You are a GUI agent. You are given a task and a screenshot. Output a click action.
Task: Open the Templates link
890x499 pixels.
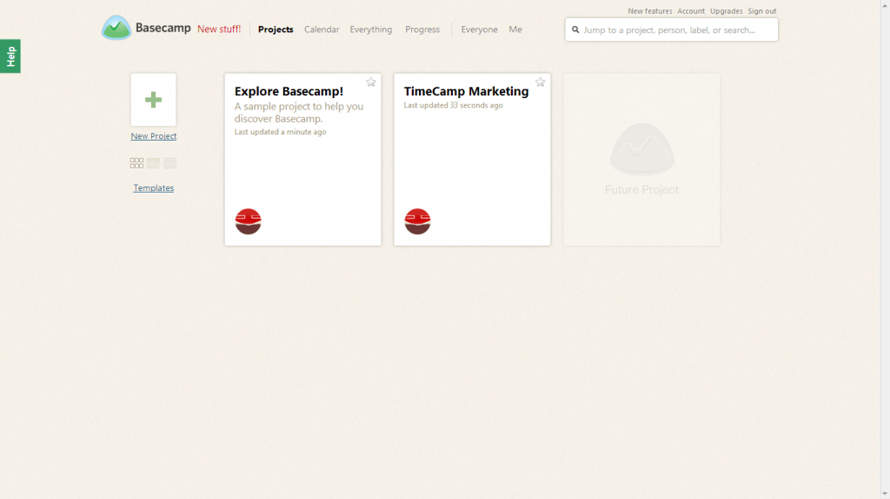pos(154,188)
